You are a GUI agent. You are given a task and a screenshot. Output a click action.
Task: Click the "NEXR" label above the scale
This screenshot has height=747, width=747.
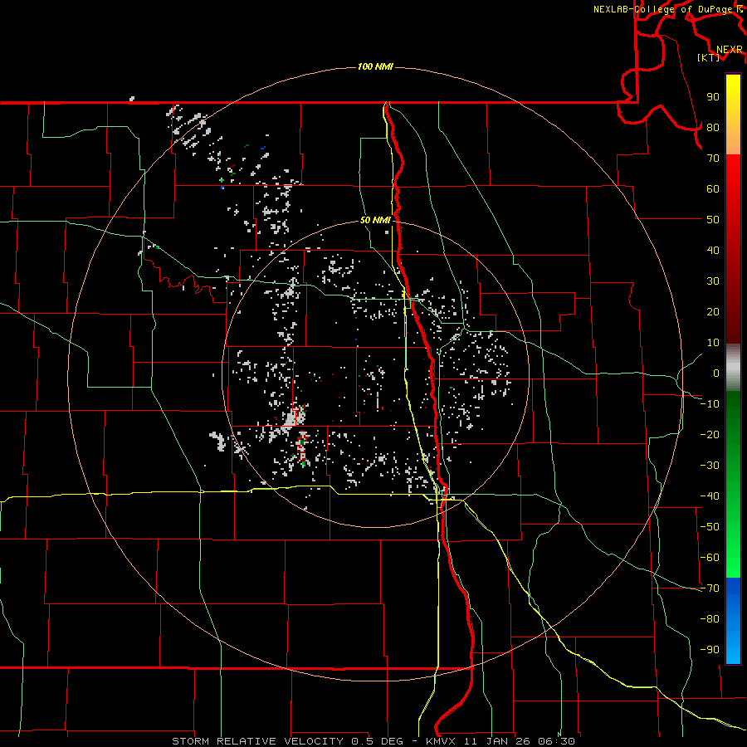(x=729, y=50)
